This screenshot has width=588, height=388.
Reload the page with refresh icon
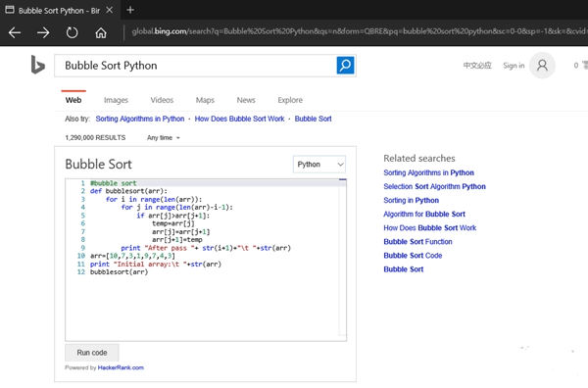(72, 32)
